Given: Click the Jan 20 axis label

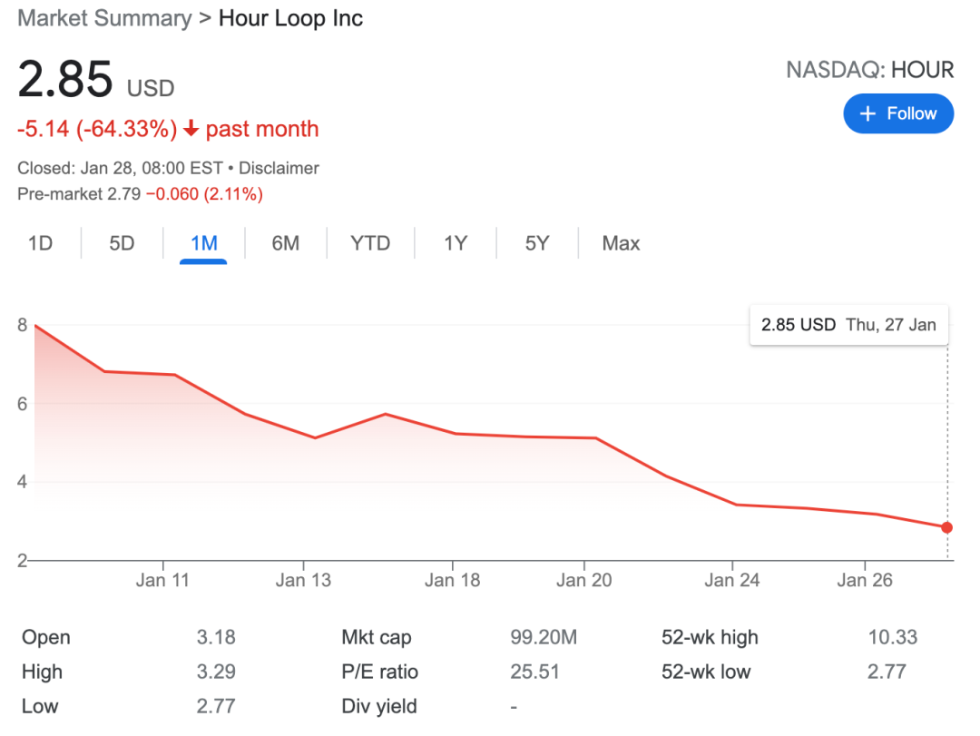Looking at the screenshot, I should coord(583,580).
